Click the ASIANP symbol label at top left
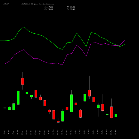 click(x=6, y=4)
